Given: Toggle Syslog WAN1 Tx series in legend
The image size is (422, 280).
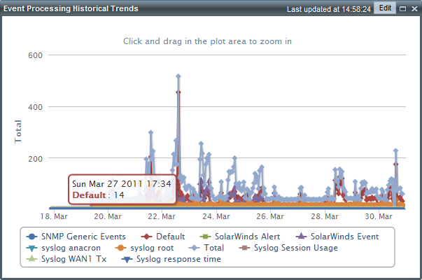Looking at the screenshot, I should pos(66,259).
